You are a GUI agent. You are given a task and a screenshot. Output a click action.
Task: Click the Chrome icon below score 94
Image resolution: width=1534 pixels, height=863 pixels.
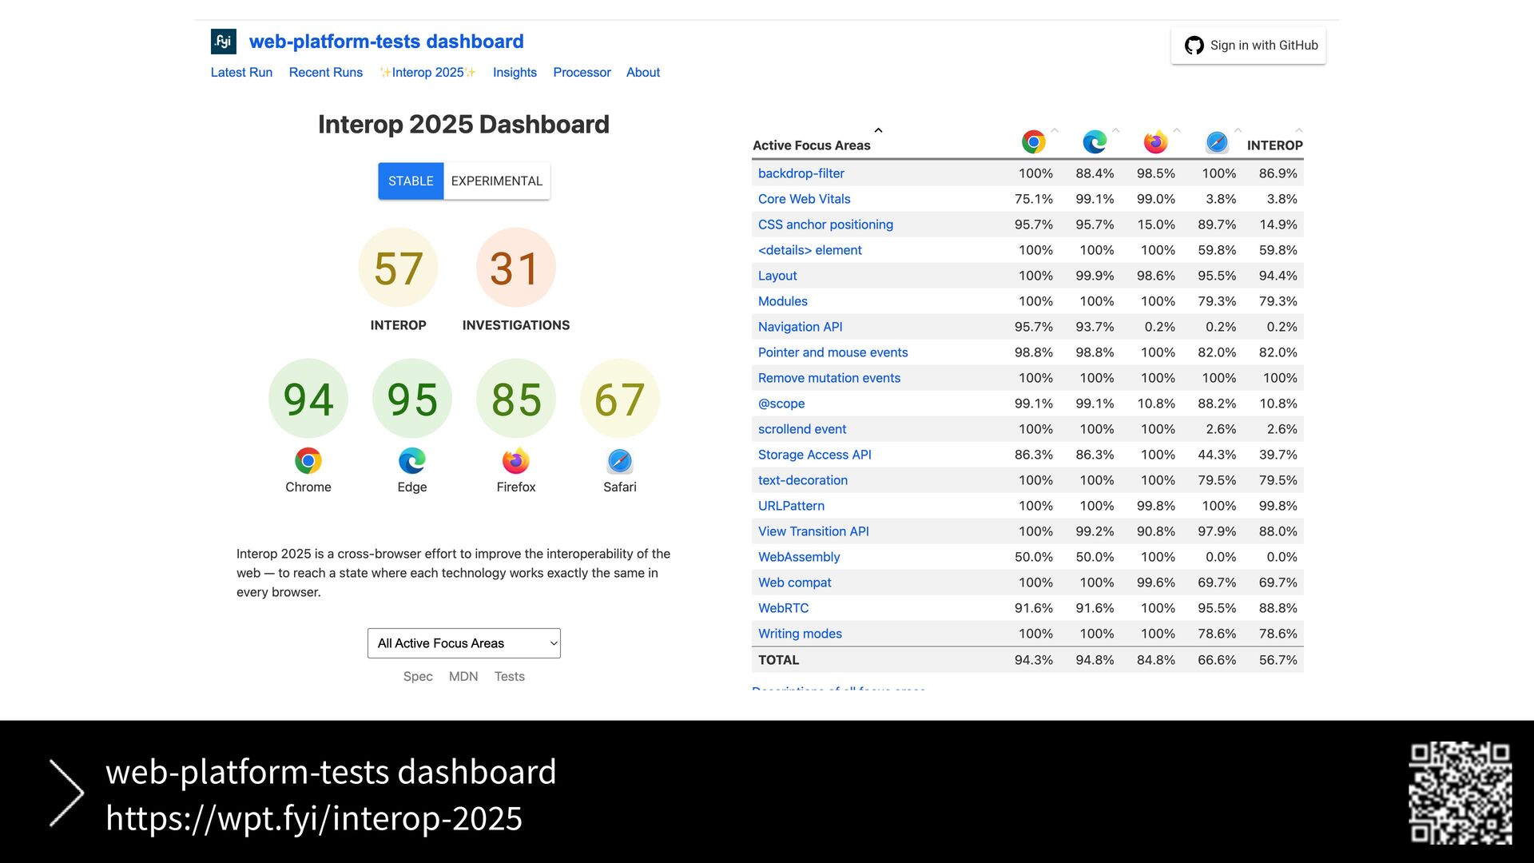click(308, 461)
